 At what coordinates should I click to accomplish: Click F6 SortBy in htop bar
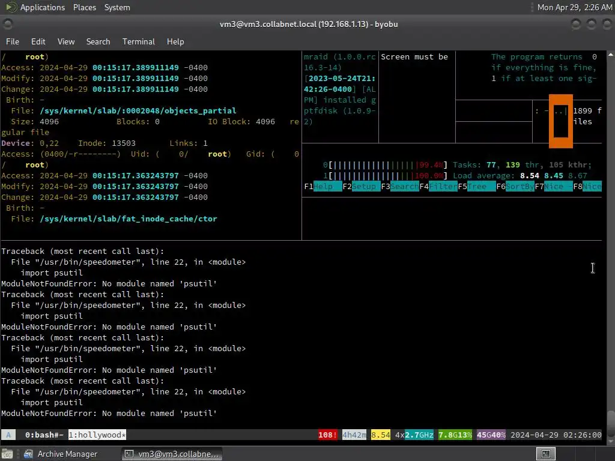tap(515, 187)
